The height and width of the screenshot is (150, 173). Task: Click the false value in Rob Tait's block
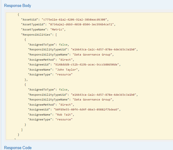pos(63,90)
